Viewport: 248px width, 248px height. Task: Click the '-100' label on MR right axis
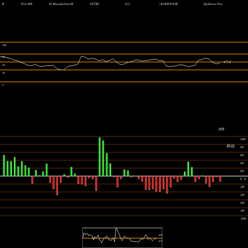point(243,219)
